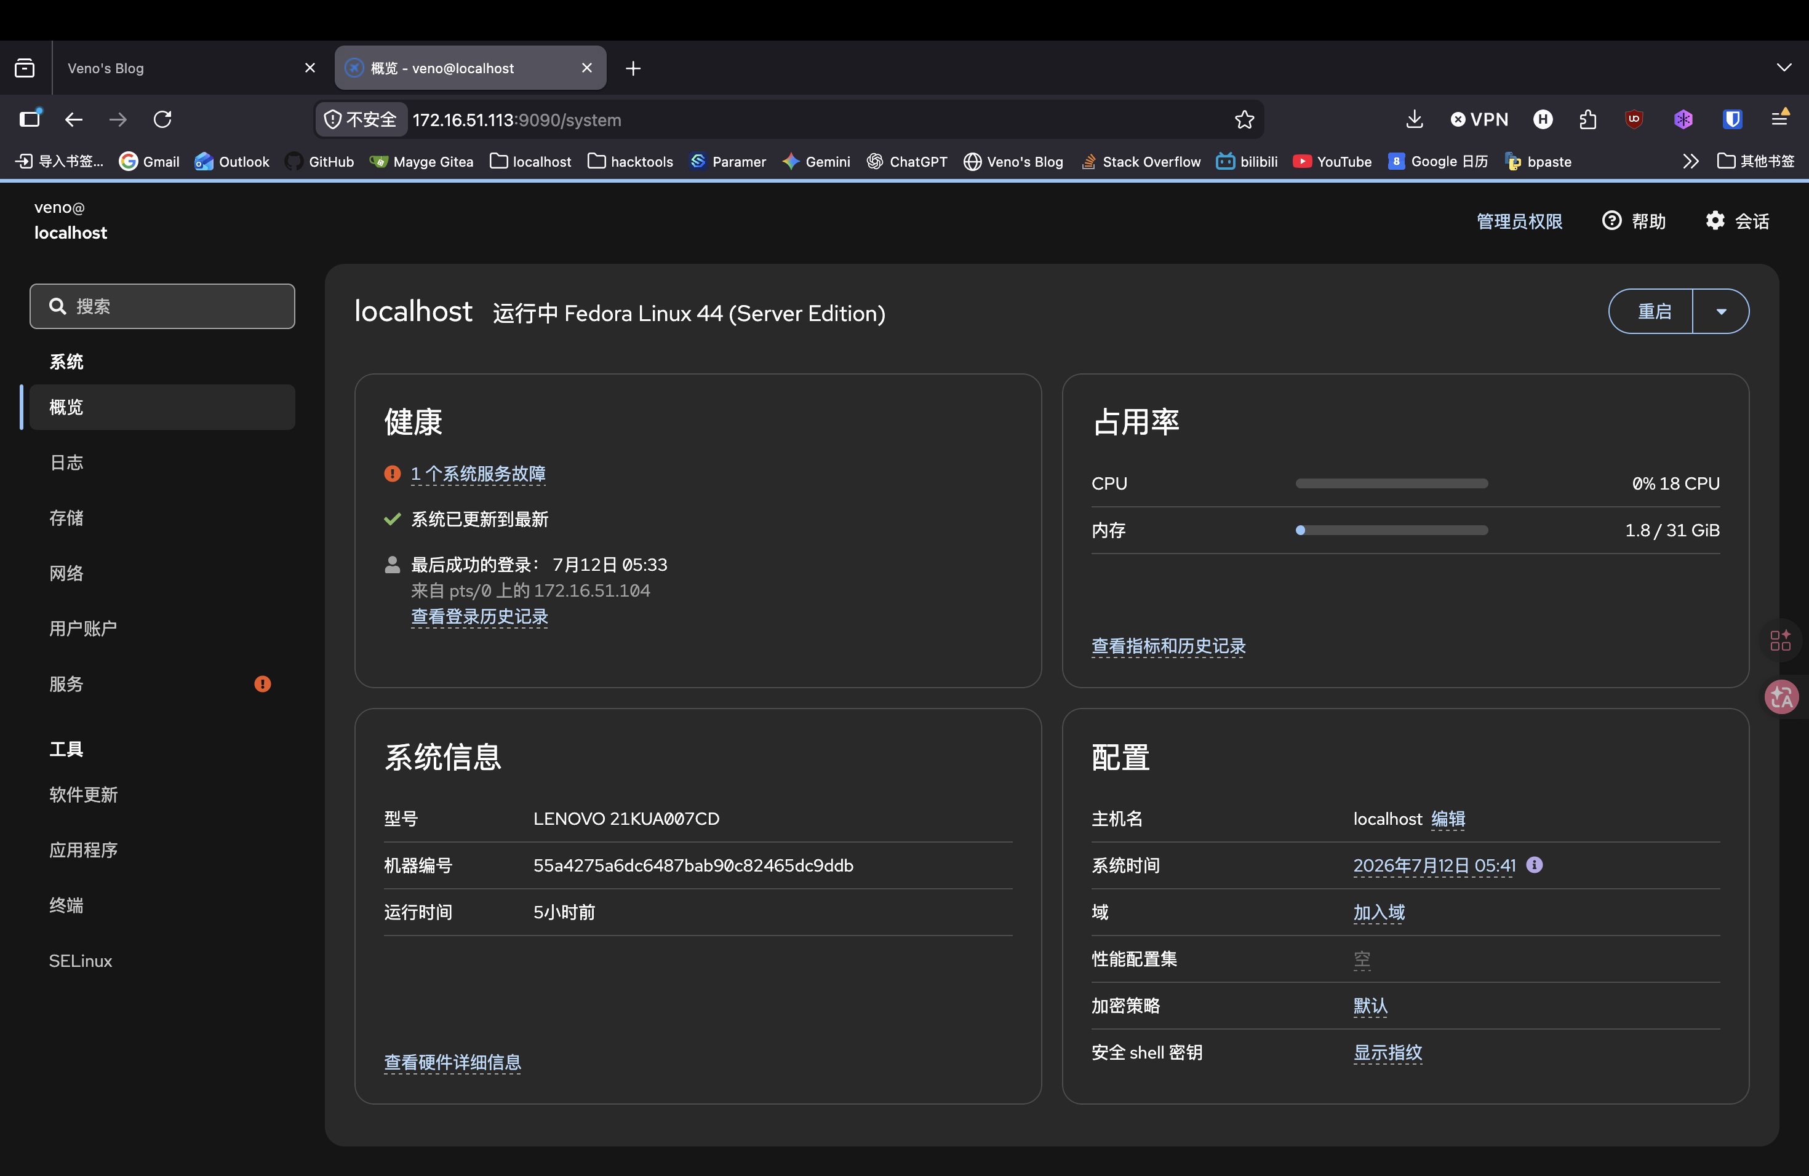The height and width of the screenshot is (1176, 1809).
Task: Open the bilibili bookmark
Action: (x=1247, y=161)
